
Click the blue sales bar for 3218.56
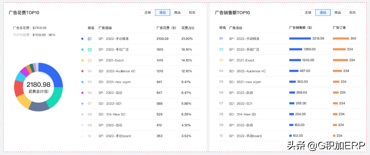(x=300, y=38)
